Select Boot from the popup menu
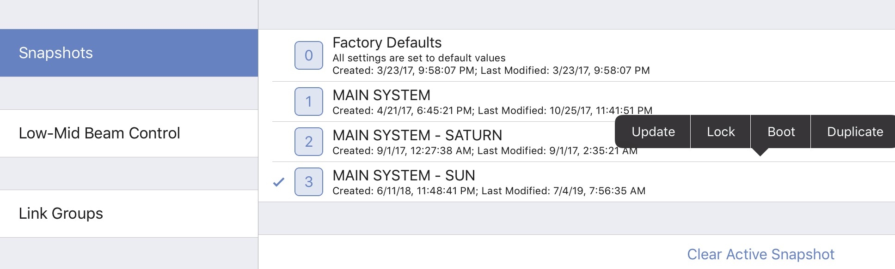Viewport: 895px width, 269px height. click(781, 132)
